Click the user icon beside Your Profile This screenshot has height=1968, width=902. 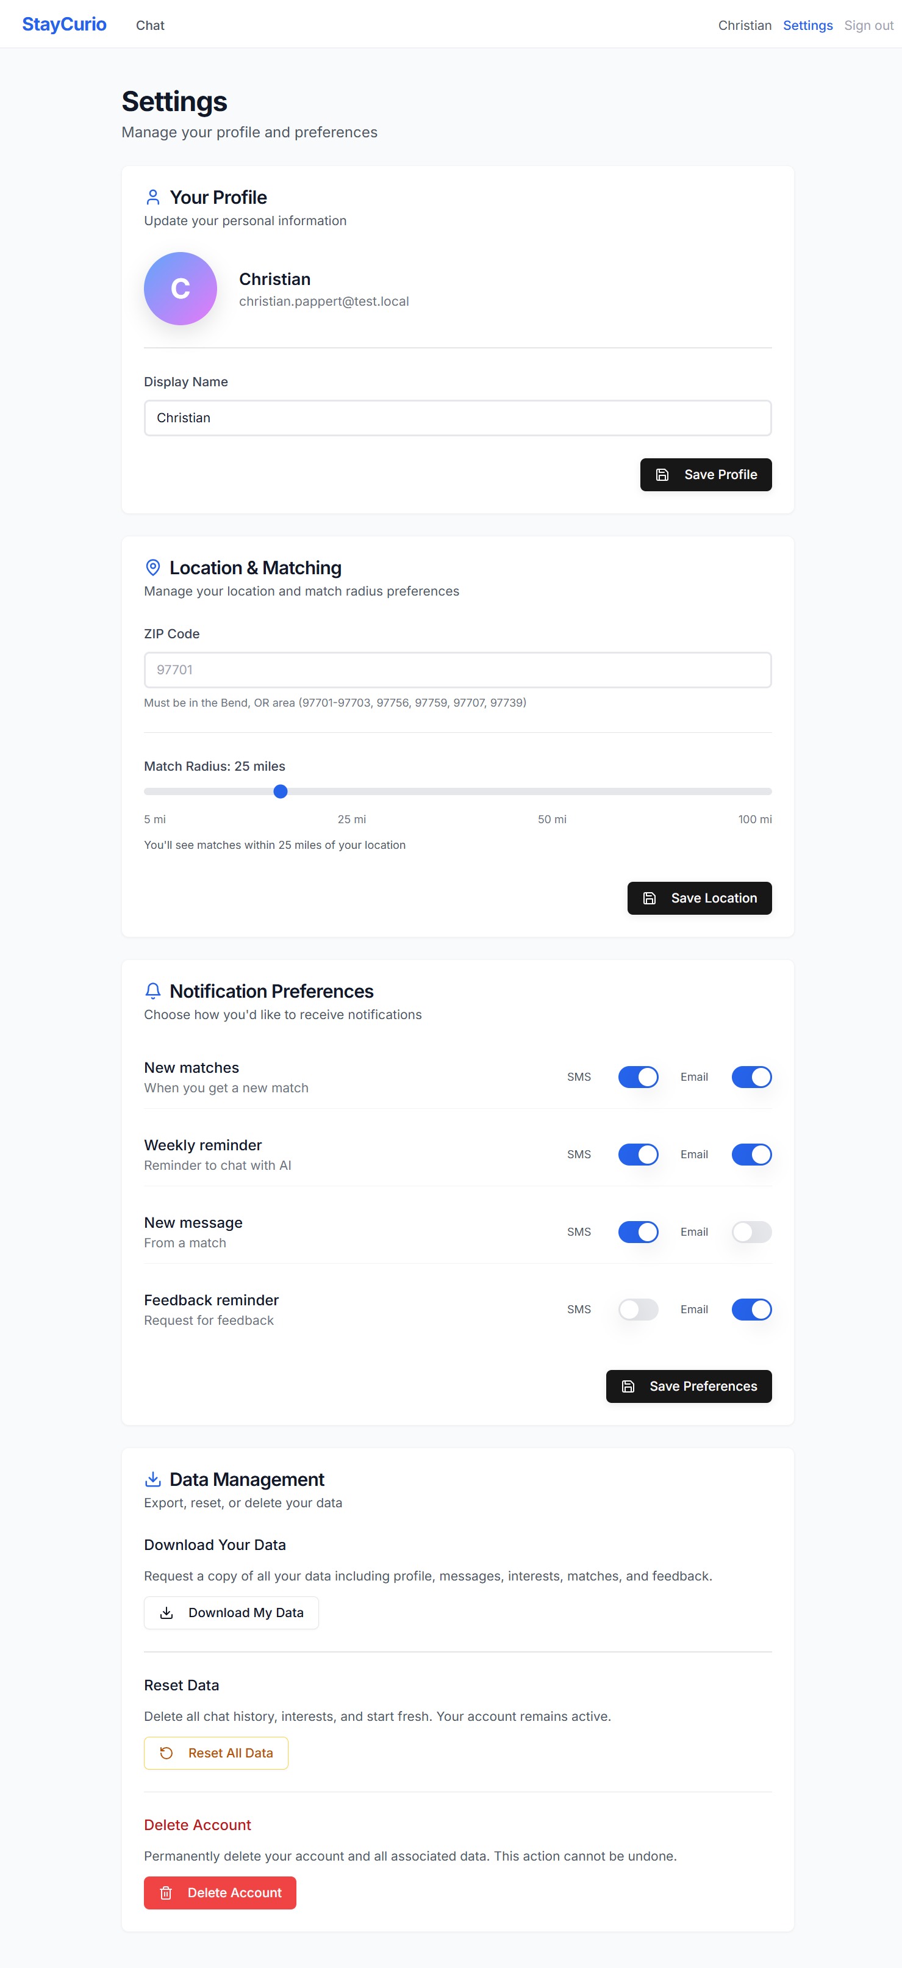click(152, 197)
